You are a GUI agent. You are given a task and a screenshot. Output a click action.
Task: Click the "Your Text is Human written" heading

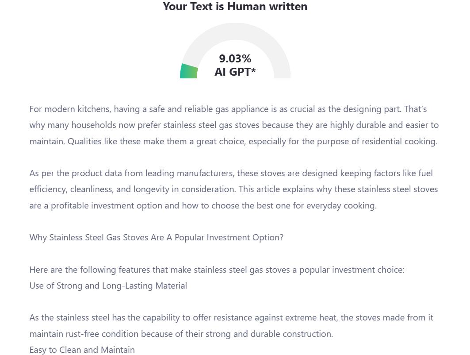click(x=235, y=7)
